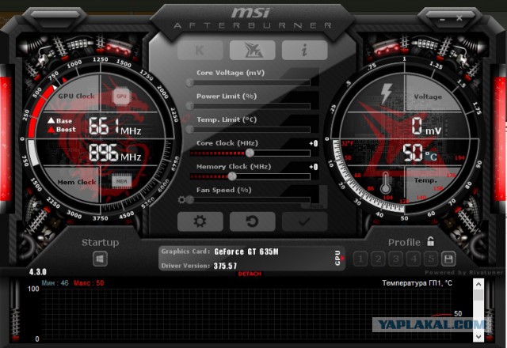Click the Core Clock slider knob

250,153
